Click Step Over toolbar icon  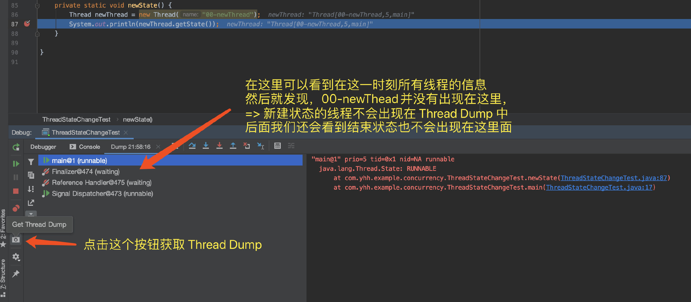pos(192,146)
